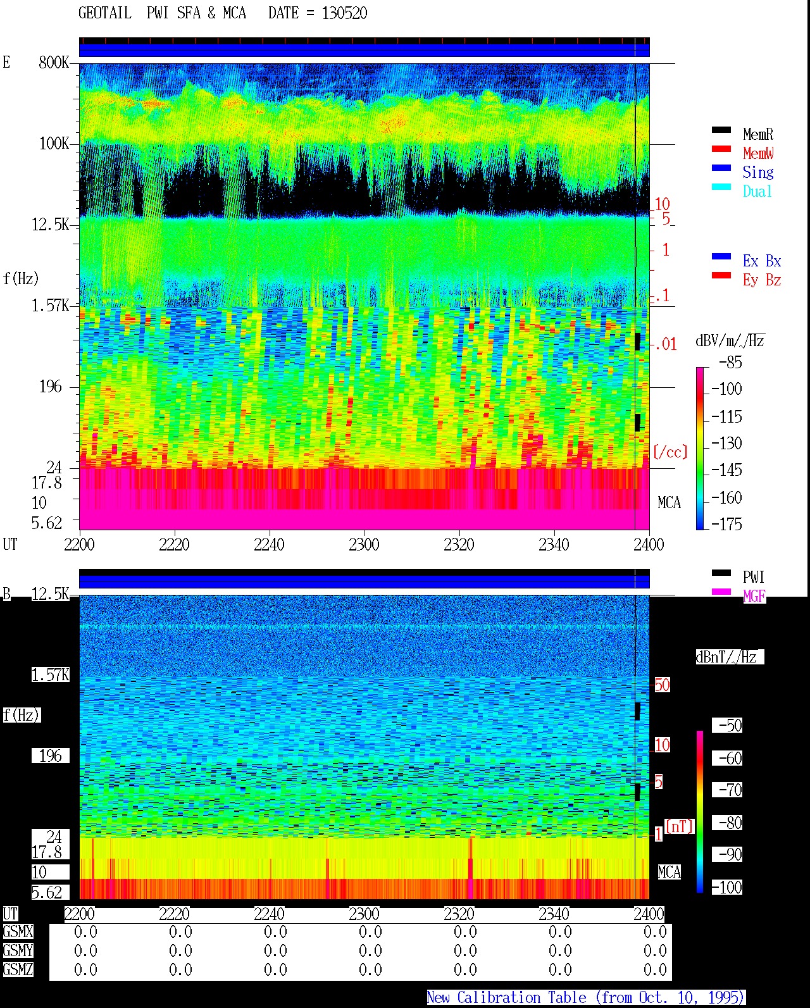Click the black PWI legend swatch
This screenshot has width=810, height=1008.
pos(721,573)
